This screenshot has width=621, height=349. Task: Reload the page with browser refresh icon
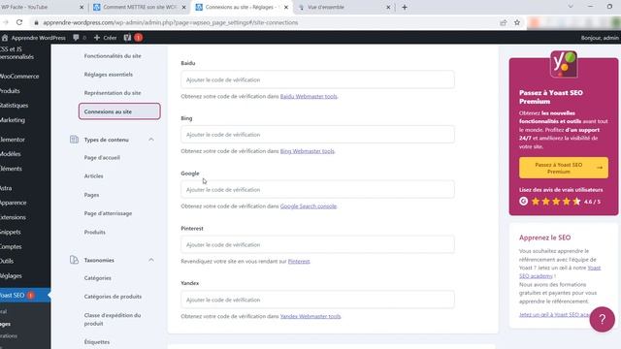[x=19, y=22]
